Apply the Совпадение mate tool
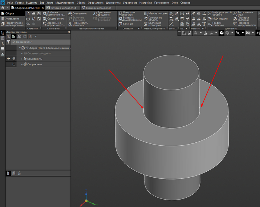 point(77,13)
